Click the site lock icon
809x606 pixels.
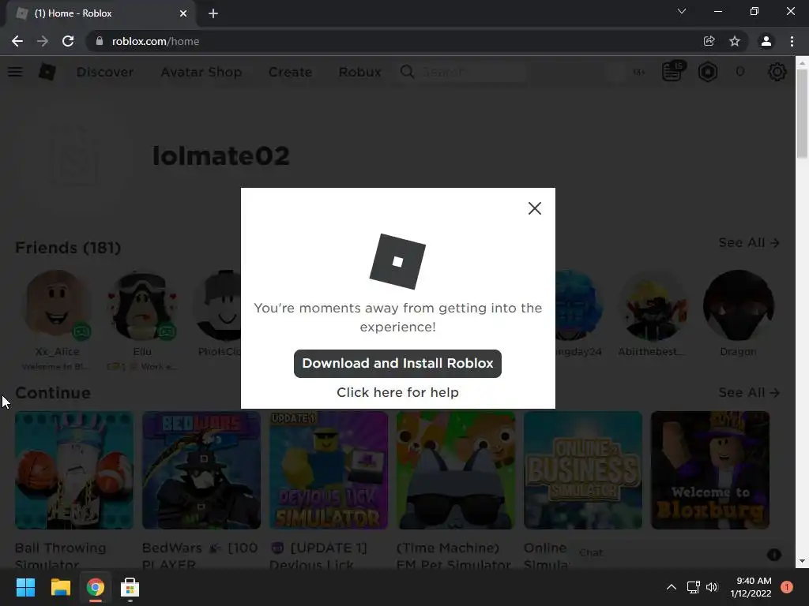pyautogui.click(x=100, y=41)
